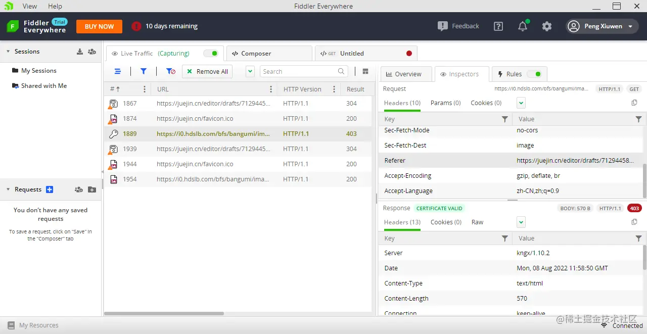This screenshot has width=647, height=334.
Task: Filter the request Value column
Action: tap(638, 119)
